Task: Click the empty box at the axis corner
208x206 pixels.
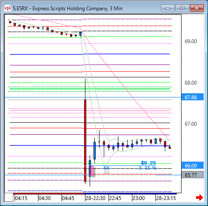Action: 9,197
